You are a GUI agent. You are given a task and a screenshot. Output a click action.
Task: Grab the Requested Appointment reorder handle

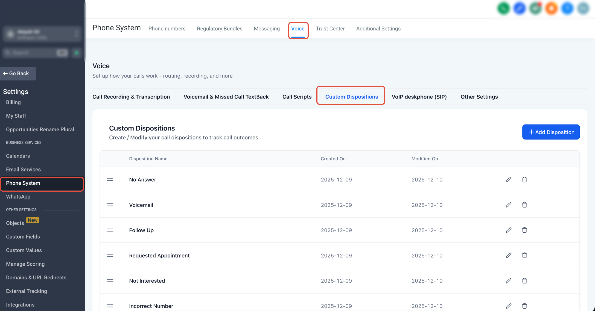110,255
